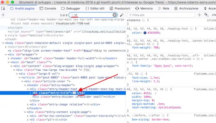
Task: Switch to the Memoria tab
Action: coord(144,9)
